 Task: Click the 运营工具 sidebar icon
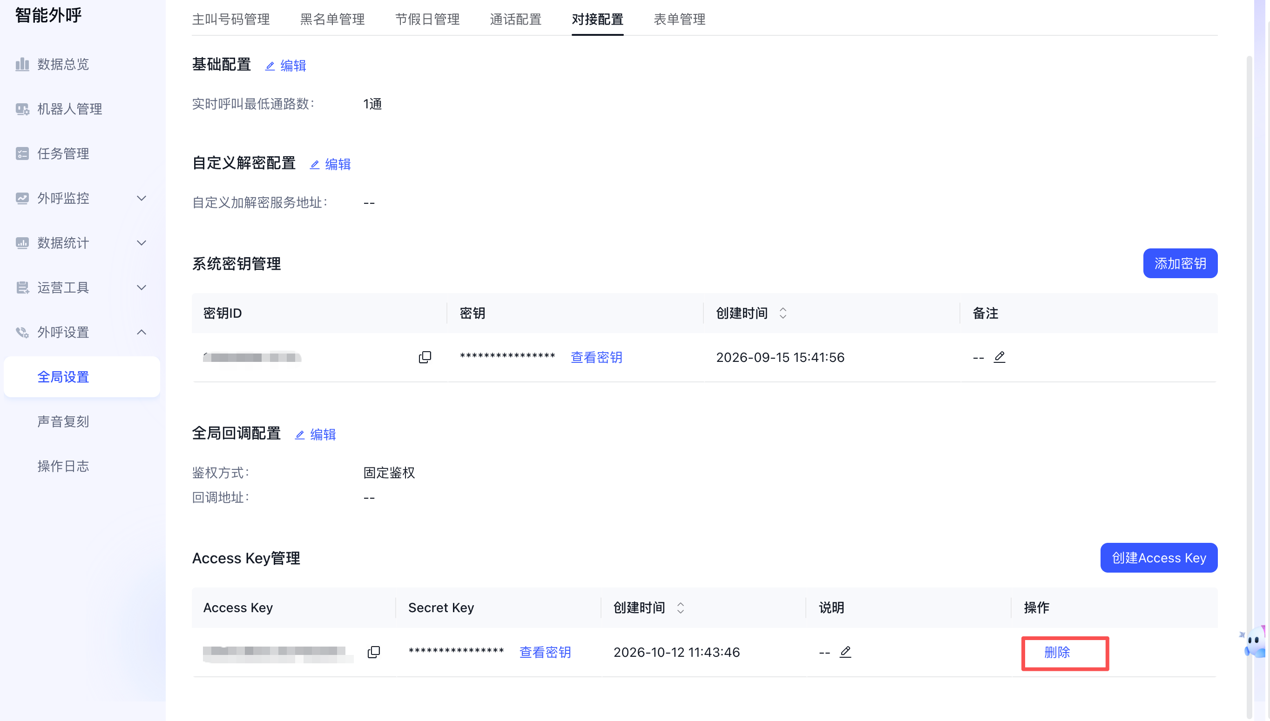pos(22,288)
